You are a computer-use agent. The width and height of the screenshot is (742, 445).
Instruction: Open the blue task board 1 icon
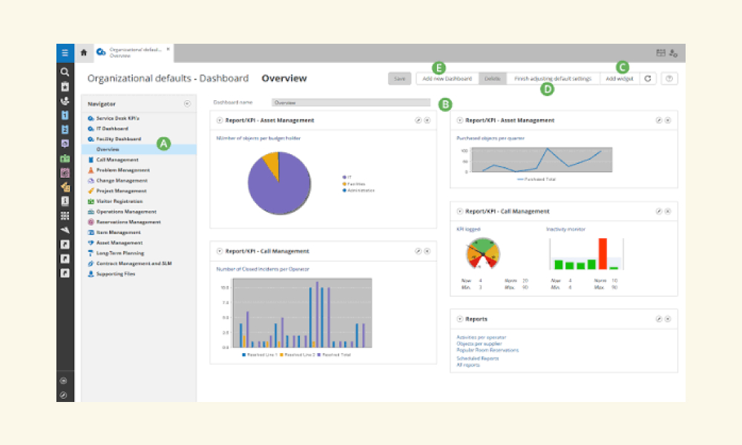pyautogui.click(x=65, y=115)
